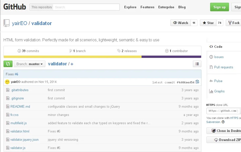241x152 pixels.
Task: Open the Blog link
Action: click(x=182, y=7)
